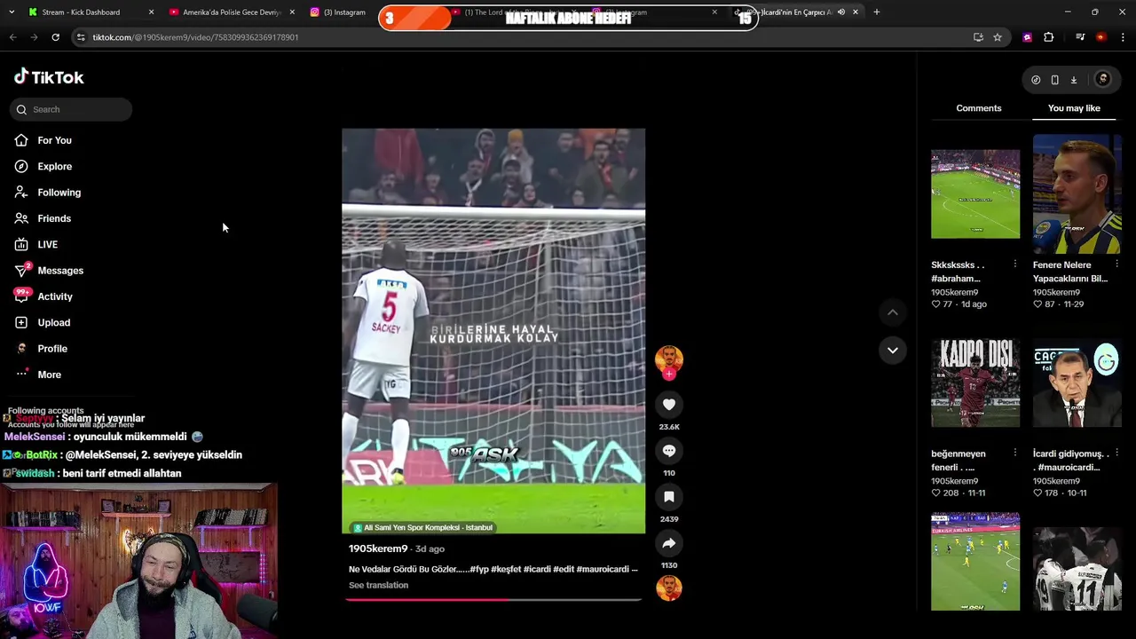Open Activity notifications
This screenshot has width=1136, height=639.
click(55, 296)
